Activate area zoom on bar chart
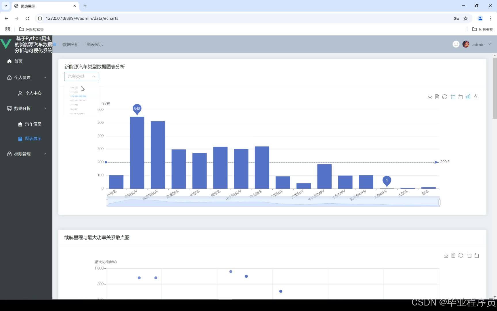Screen dimensions: 497x311 click(x=453, y=97)
